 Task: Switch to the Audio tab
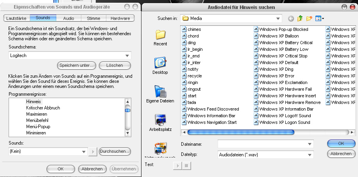68,18
